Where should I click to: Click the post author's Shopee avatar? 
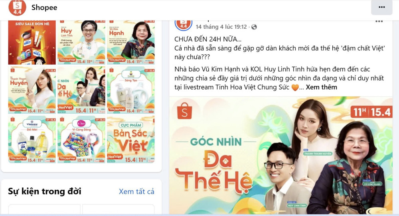pos(183,25)
